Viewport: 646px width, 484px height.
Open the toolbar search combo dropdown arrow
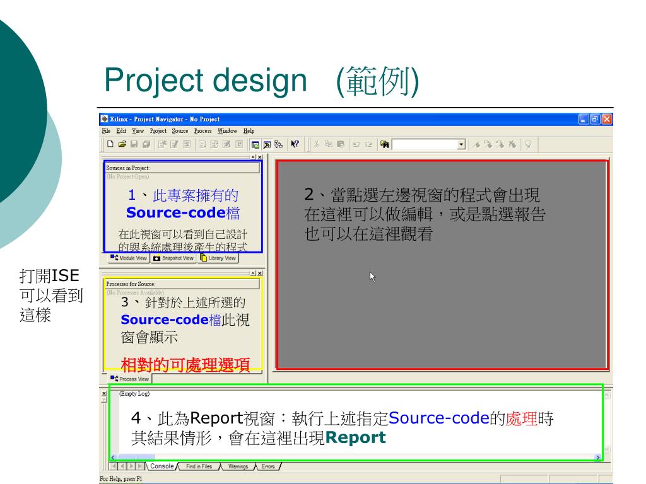point(461,144)
